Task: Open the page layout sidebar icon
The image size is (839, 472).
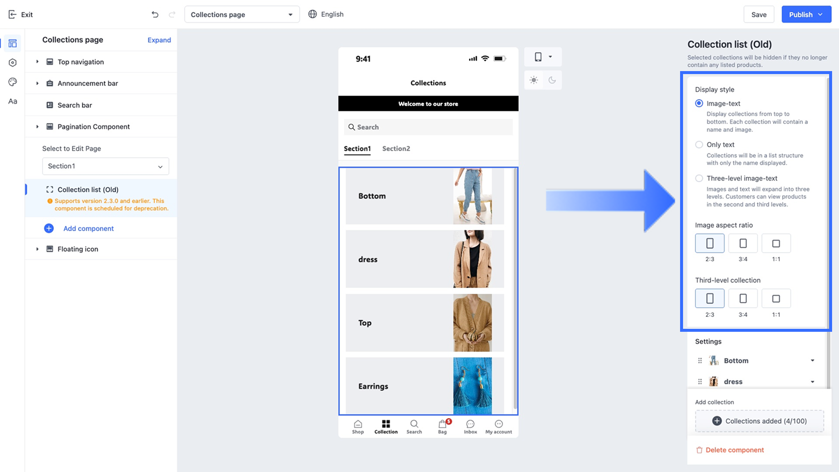Action: 13,43
